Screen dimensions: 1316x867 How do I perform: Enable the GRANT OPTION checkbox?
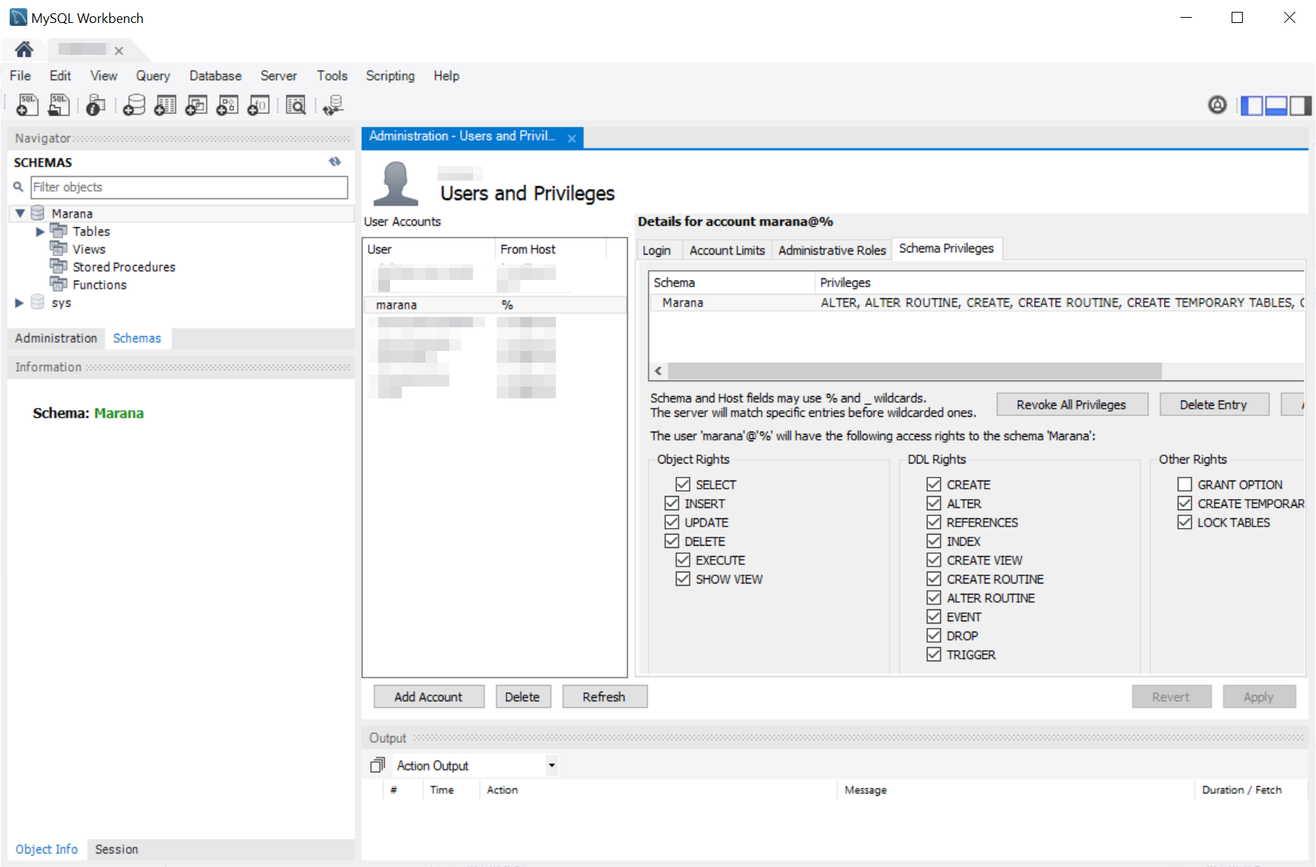tap(1184, 484)
